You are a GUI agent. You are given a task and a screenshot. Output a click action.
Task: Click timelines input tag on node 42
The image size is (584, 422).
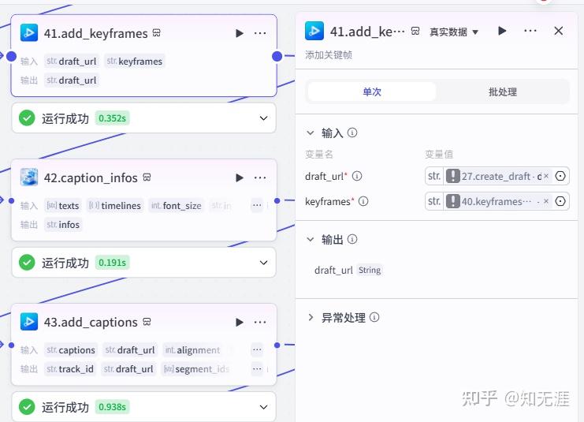pyautogui.click(x=115, y=205)
